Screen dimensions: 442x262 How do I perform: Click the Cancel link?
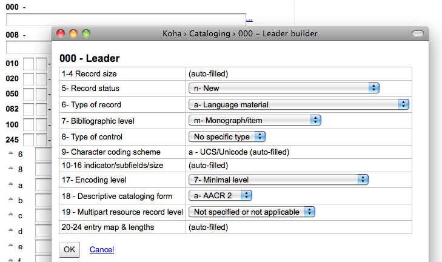coord(101,249)
